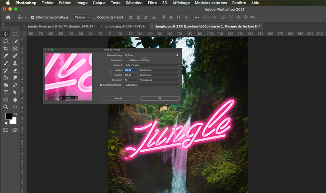Confirm the dialog with OK

pyautogui.click(x=160, y=98)
